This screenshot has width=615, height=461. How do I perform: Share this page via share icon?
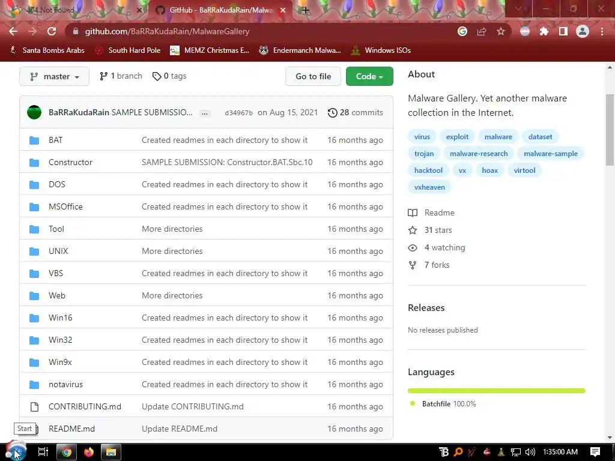[x=482, y=31]
